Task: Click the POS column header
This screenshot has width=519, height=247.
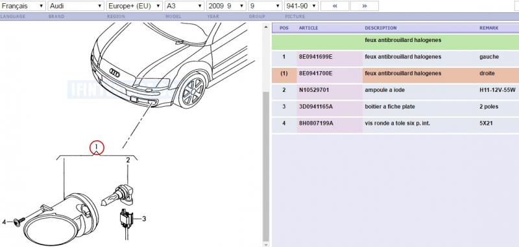Action: coord(284,28)
